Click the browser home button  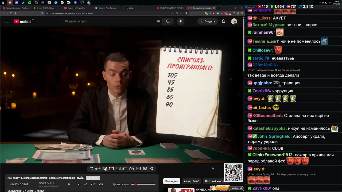[x=15, y=13]
